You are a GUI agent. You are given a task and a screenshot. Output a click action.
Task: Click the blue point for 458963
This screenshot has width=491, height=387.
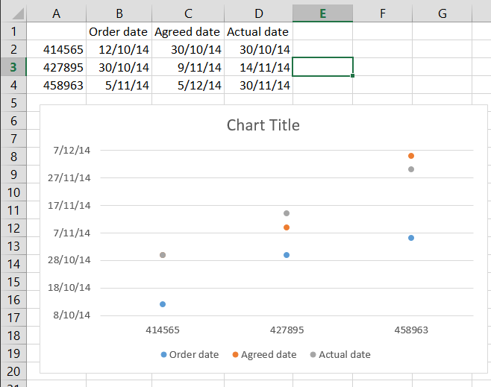411,238
